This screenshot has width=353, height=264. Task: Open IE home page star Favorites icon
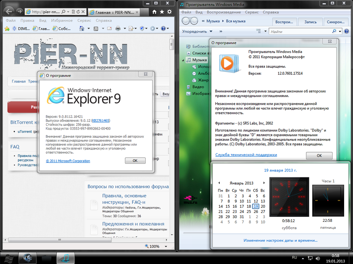pyautogui.click(x=162, y=12)
